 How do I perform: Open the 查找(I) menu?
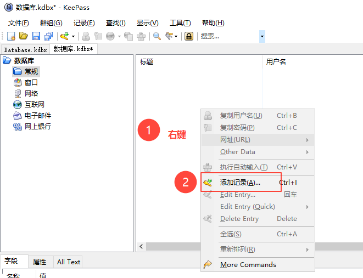point(115,23)
